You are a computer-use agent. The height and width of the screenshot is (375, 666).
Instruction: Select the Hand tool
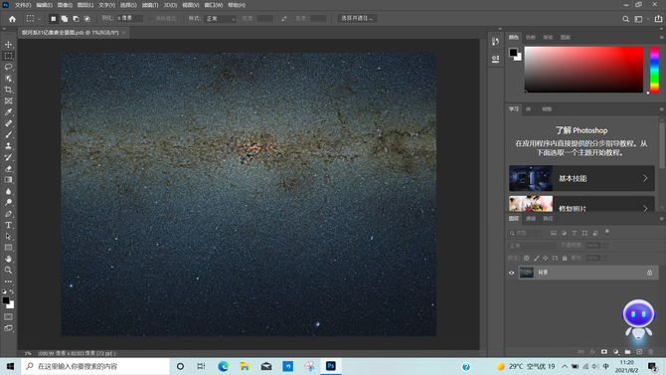coord(8,259)
